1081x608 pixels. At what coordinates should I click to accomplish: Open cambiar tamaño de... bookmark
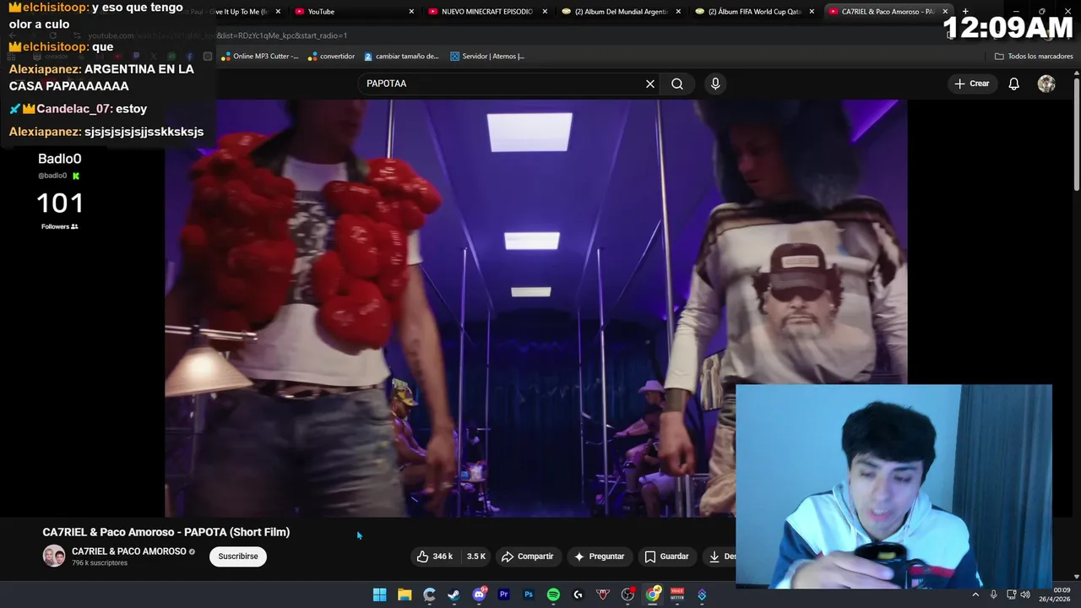pos(402,57)
